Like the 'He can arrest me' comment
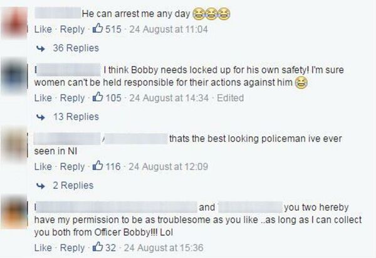This screenshot has height=258, width=376. tap(43, 29)
